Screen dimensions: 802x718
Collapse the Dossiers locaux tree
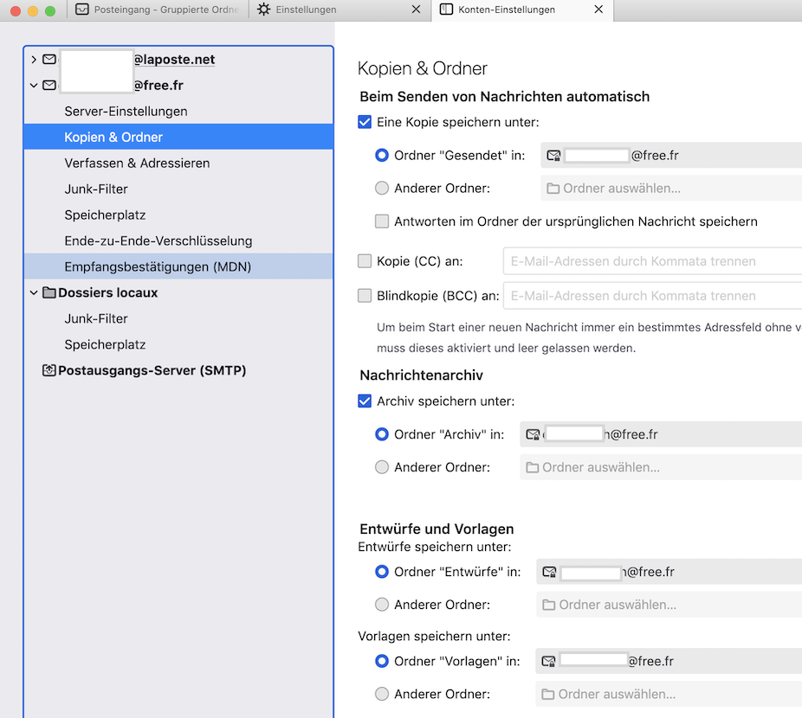(x=34, y=293)
